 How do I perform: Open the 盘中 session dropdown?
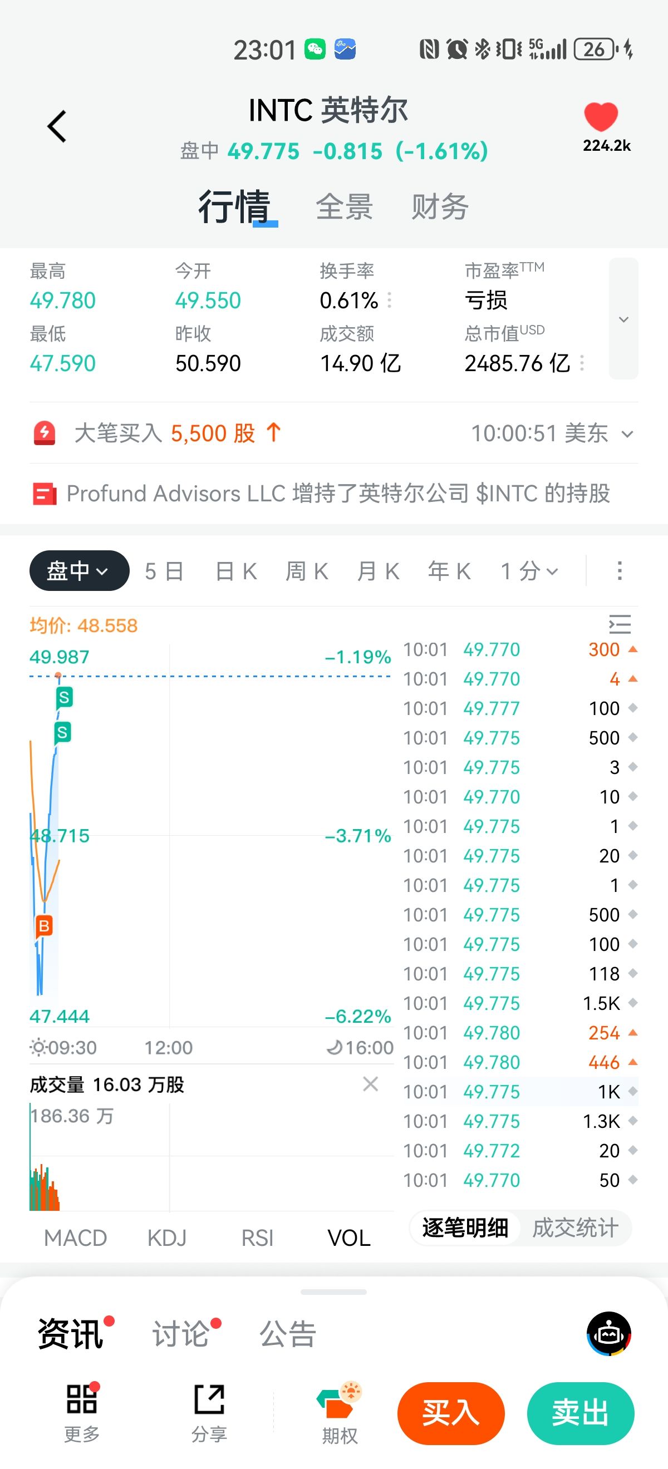click(79, 571)
